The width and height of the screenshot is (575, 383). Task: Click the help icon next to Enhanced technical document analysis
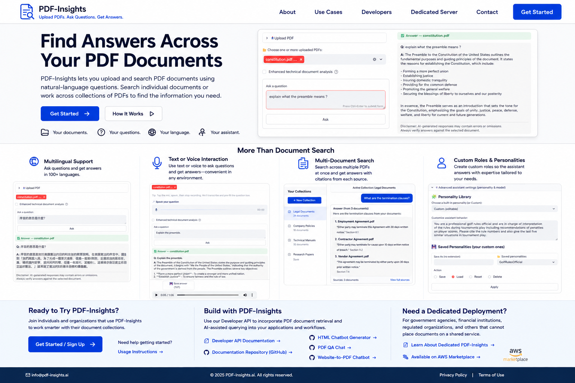(336, 72)
